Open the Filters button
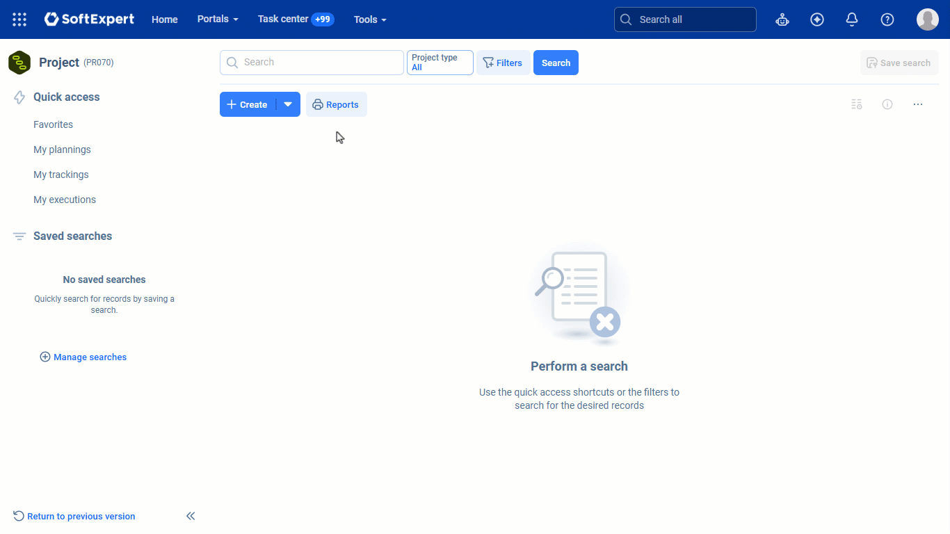 pos(503,63)
